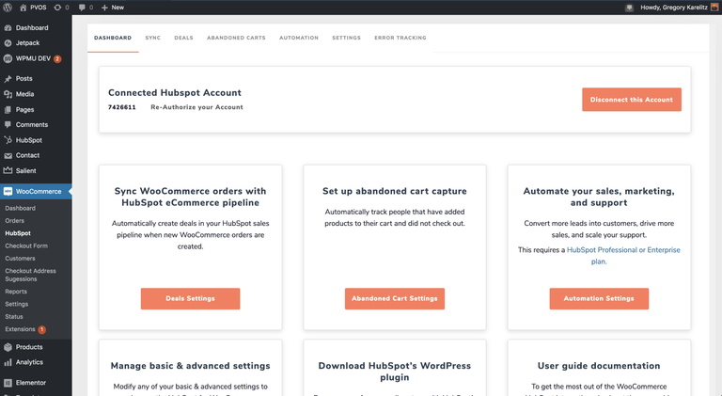Click the Elementor icon in sidebar
Viewport: 722px width, 396px height.
point(8,383)
